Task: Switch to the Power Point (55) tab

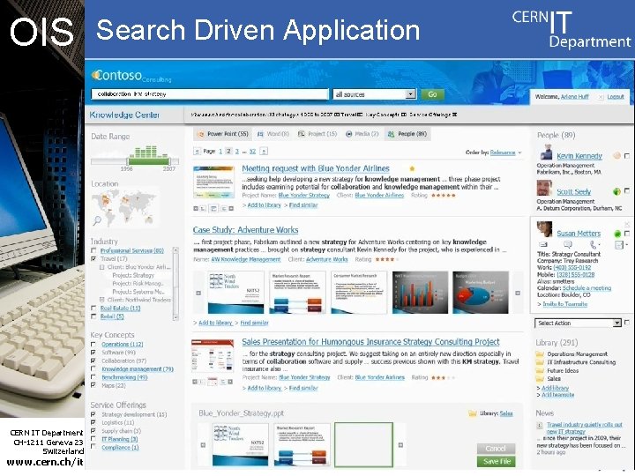Action: click(x=223, y=134)
